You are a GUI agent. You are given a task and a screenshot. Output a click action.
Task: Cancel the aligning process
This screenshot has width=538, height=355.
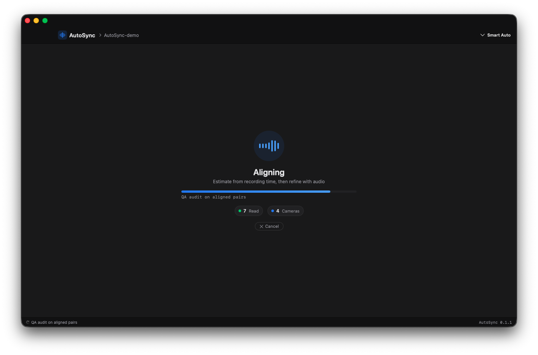click(x=269, y=226)
